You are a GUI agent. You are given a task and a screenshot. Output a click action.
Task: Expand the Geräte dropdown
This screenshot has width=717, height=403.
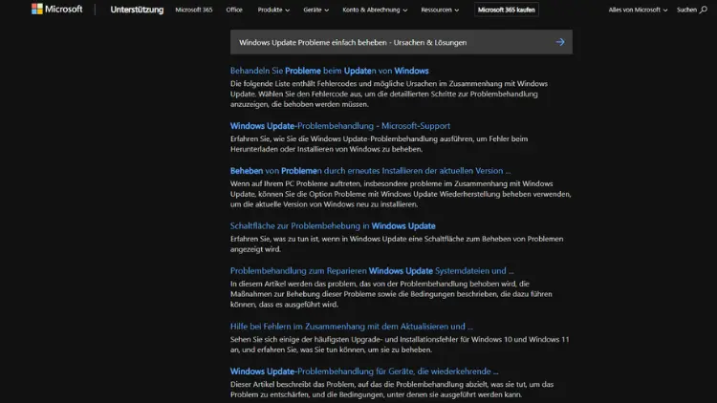coord(316,10)
